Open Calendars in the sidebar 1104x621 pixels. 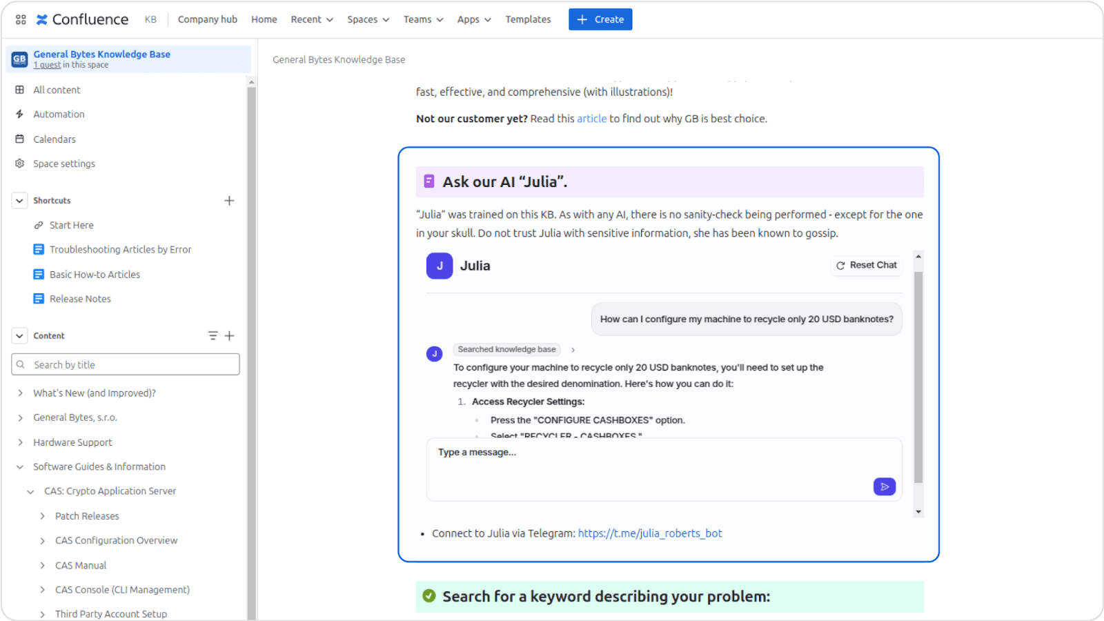click(x=55, y=139)
